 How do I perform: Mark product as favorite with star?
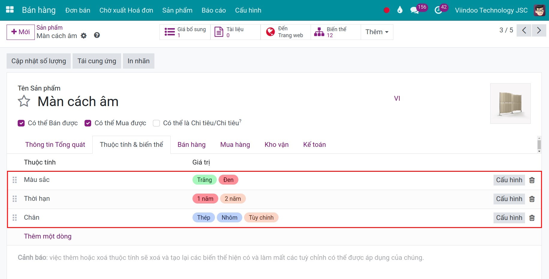pyautogui.click(x=24, y=101)
